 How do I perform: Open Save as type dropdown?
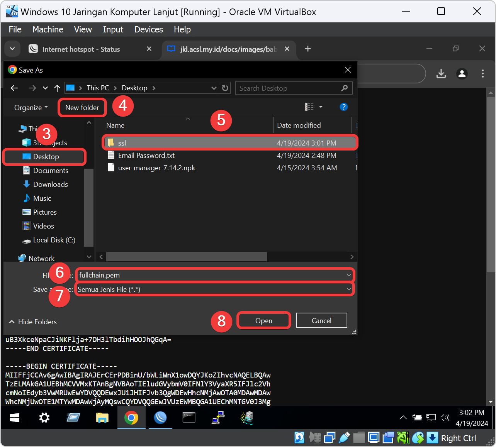pos(214,289)
